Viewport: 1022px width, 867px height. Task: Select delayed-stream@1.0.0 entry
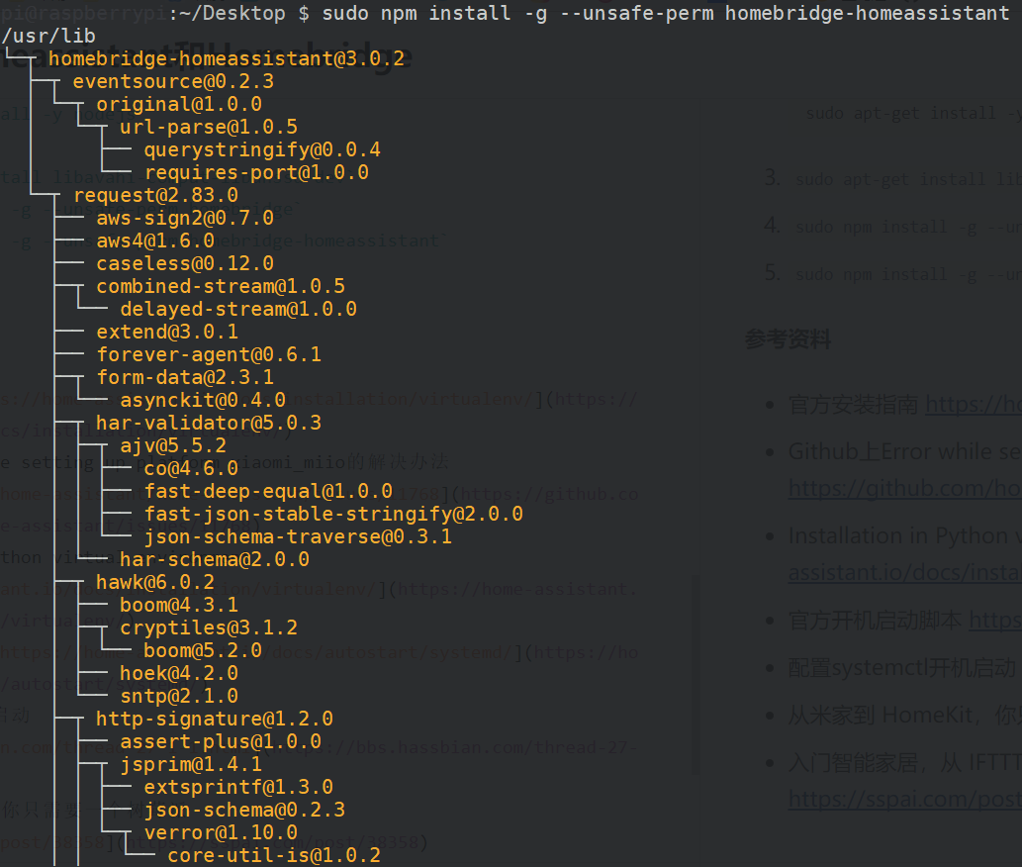coord(238,309)
